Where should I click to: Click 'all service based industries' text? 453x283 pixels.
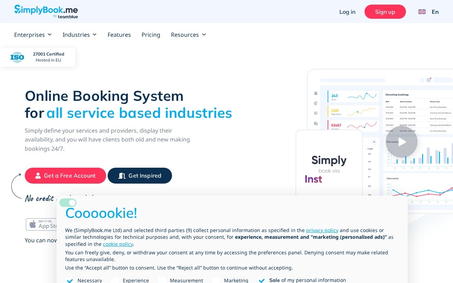[139, 113]
